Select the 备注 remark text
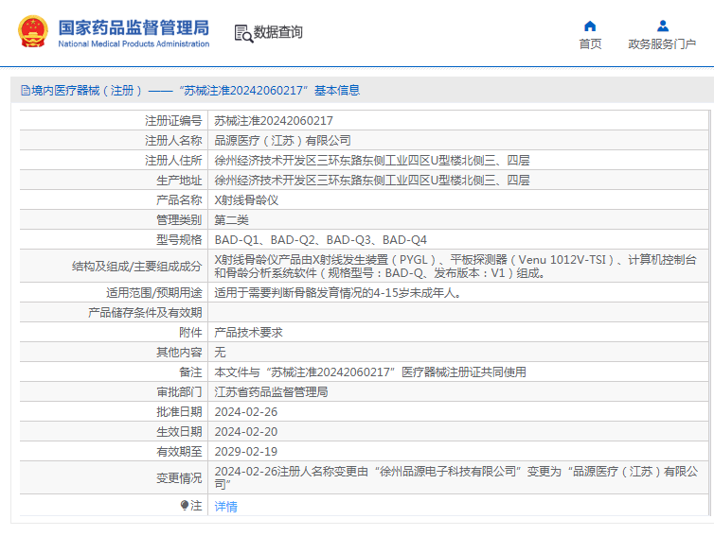This screenshot has width=714, height=536. (370, 372)
